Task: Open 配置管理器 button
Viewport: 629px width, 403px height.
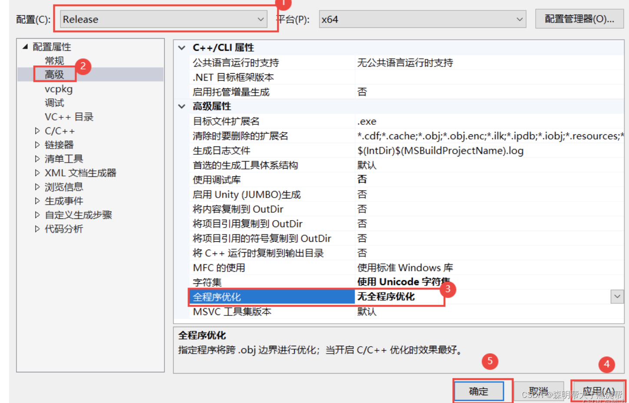Action: click(x=580, y=19)
